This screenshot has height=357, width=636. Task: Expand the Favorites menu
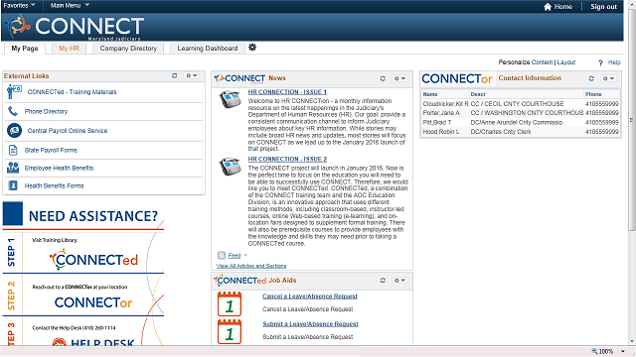[x=19, y=5]
